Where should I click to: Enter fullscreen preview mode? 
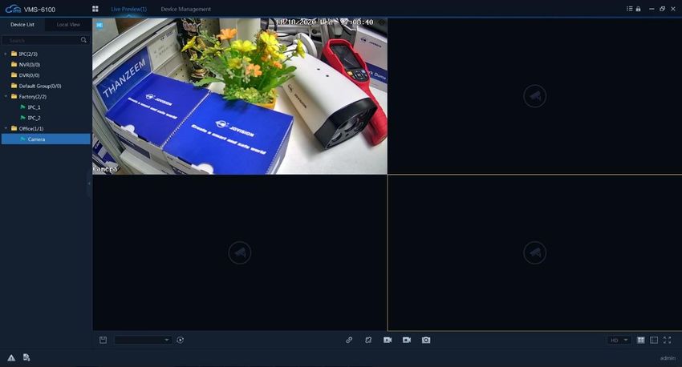pos(668,340)
